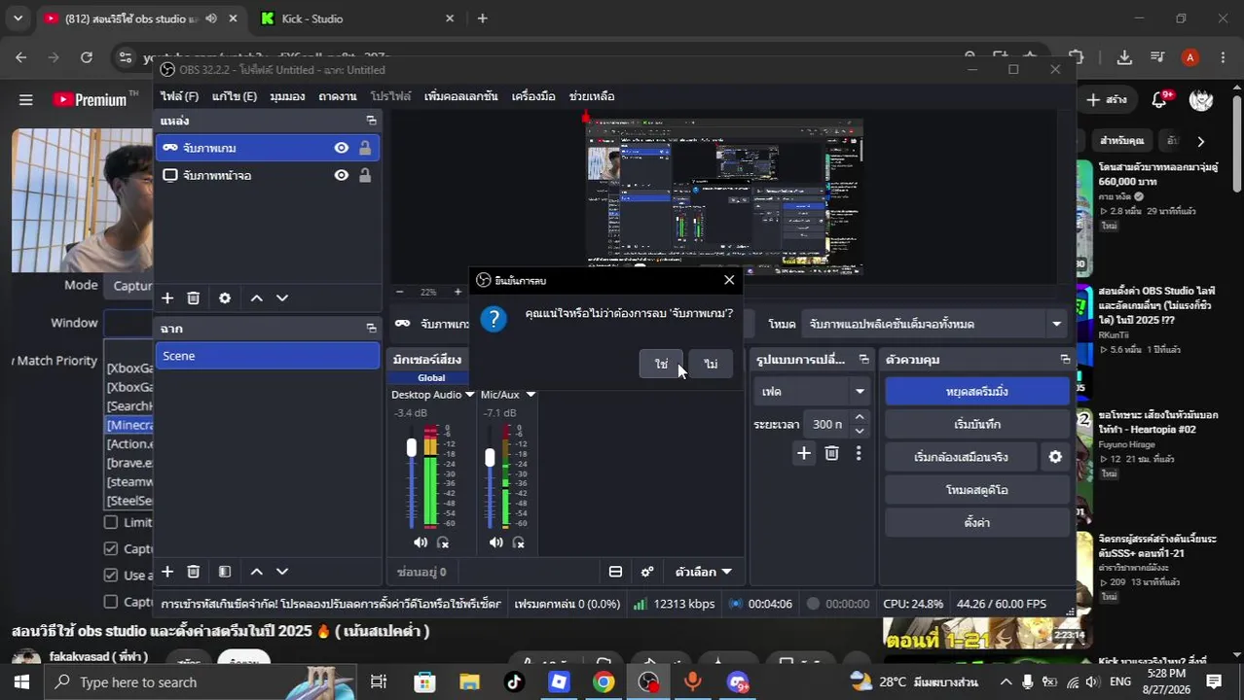Open มุมมอง menu in OBS
Screen dimensions: 1244x700
click(287, 96)
